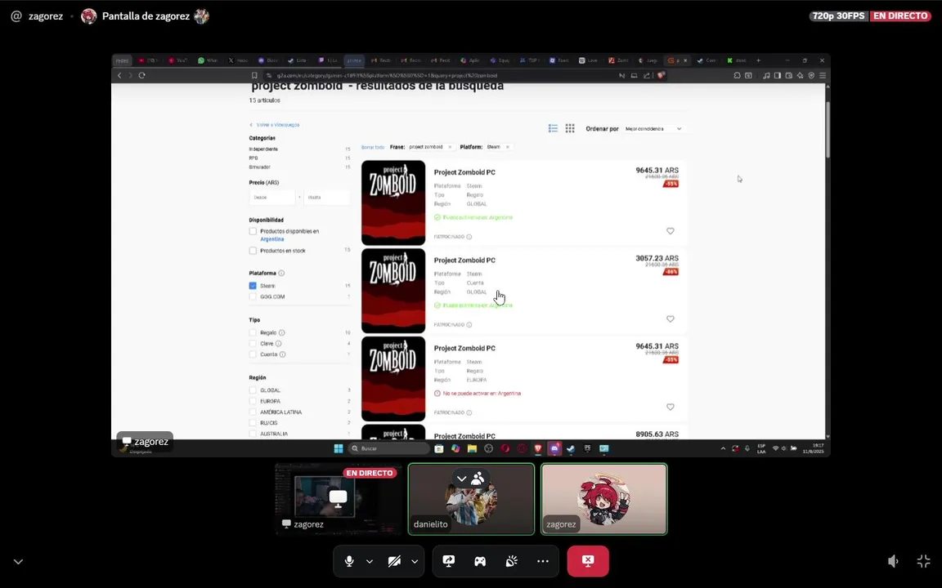Check the Cuenta type checkbox

[253, 354]
